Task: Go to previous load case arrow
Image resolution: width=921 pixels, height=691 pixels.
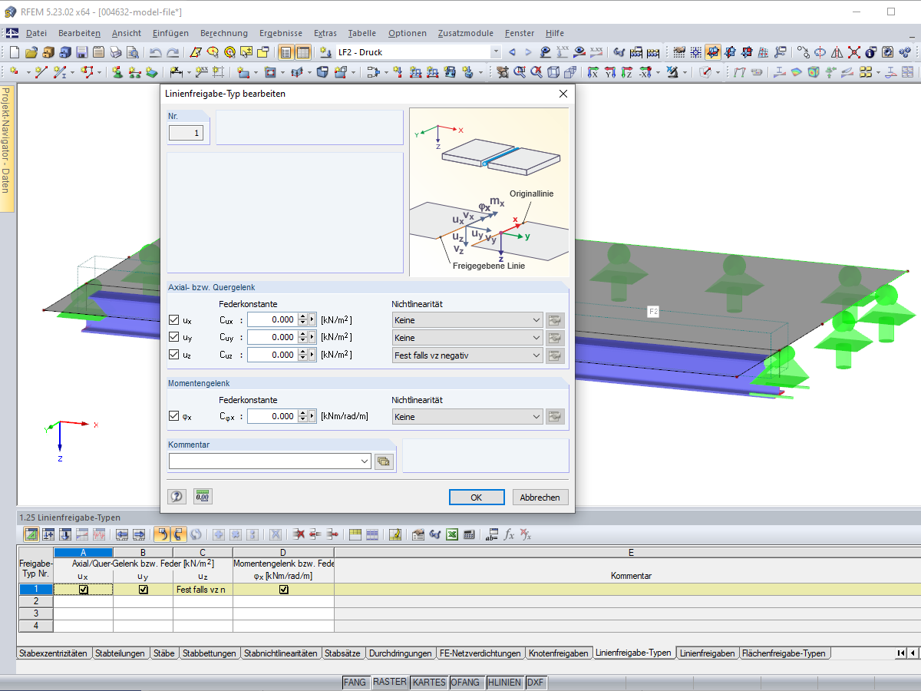Action: (512, 52)
